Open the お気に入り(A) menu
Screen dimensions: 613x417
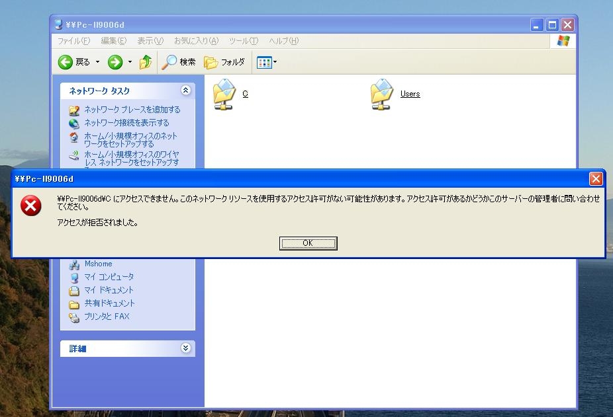(x=196, y=40)
